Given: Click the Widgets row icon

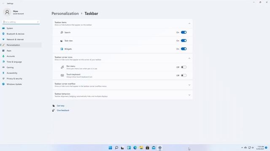Looking at the screenshot, I should 62,49.
